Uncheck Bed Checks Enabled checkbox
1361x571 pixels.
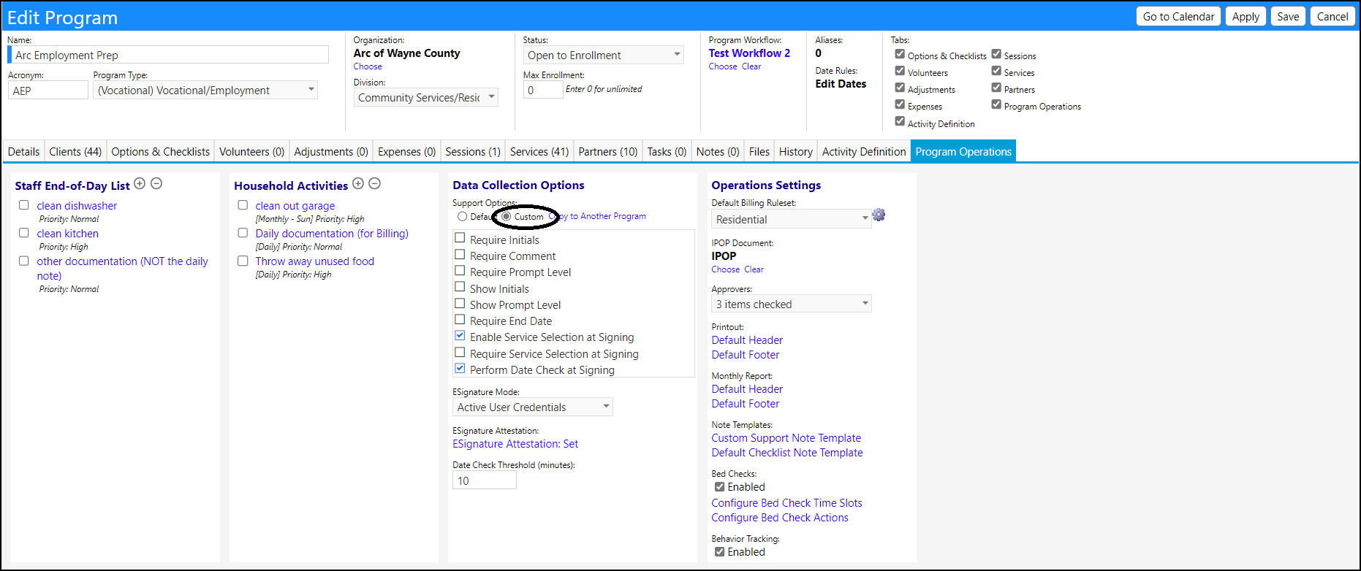click(x=720, y=487)
